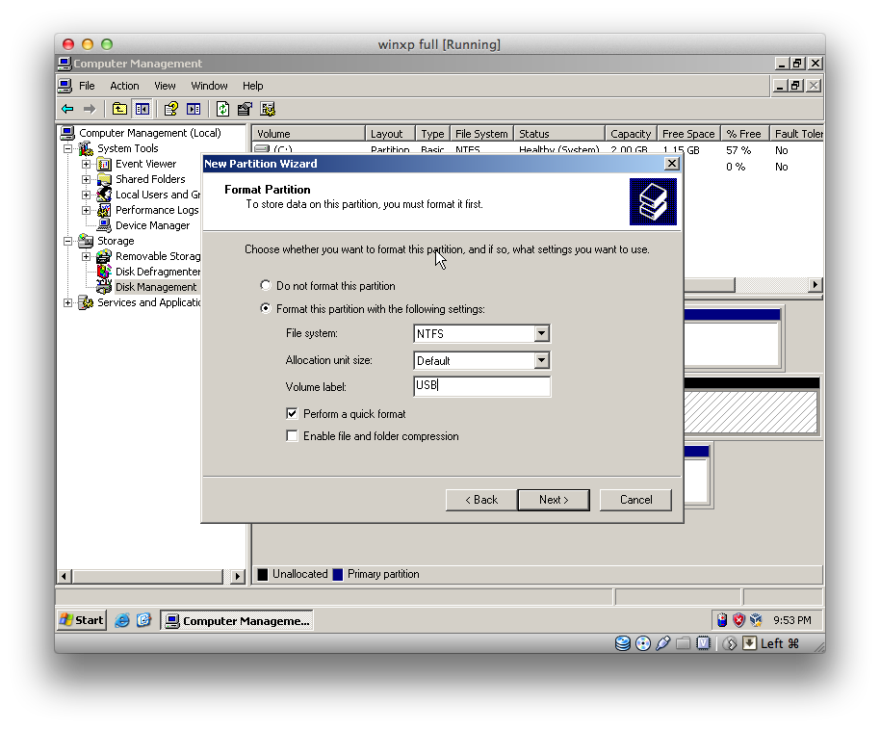This screenshot has height=729, width=880.
Task: Click the Disk Defragmenter tree icon
Action: click(x=104, y=272)
